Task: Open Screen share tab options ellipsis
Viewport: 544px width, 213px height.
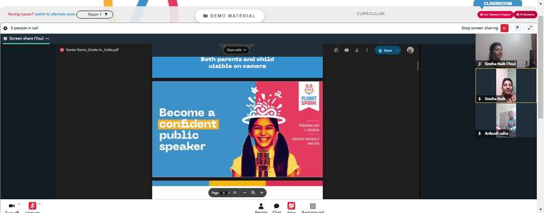Action: click(x=47, y=39)
